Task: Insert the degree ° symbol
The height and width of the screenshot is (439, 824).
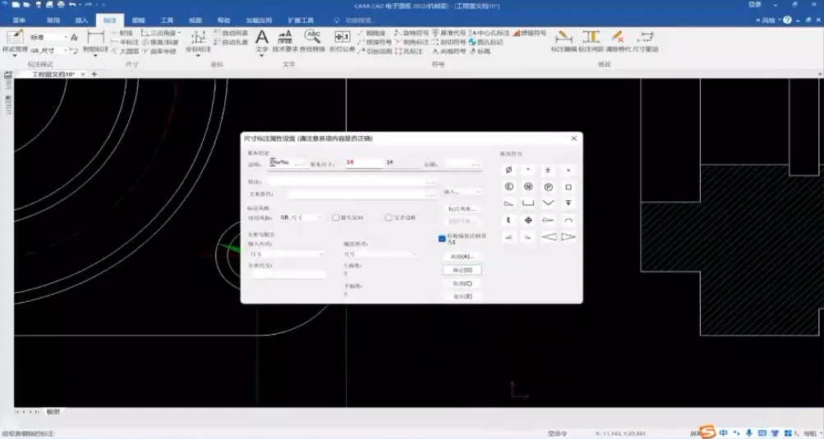Action: coord(528,170)
